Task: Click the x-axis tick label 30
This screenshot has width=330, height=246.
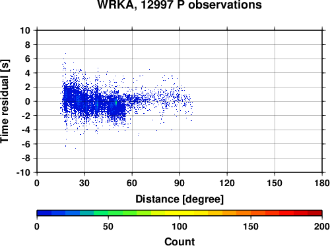Action: pos(84,183)
